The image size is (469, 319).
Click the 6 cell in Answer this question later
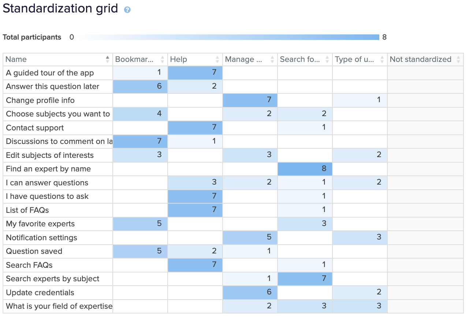[x=140, y=86]
